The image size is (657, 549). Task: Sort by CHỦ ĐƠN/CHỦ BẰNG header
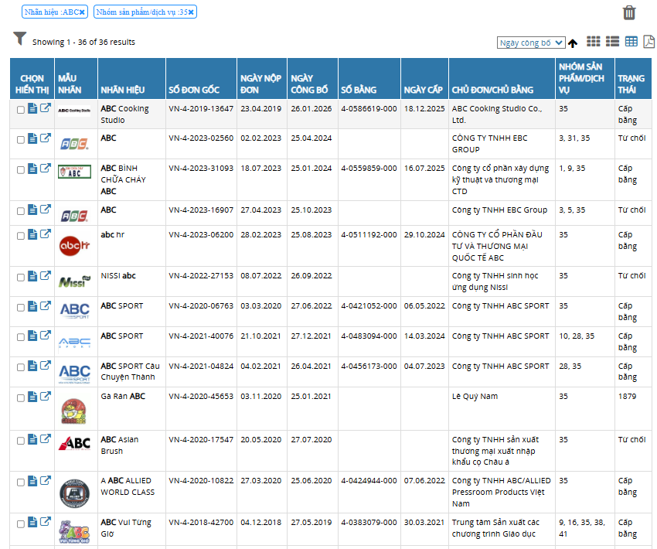492,90
